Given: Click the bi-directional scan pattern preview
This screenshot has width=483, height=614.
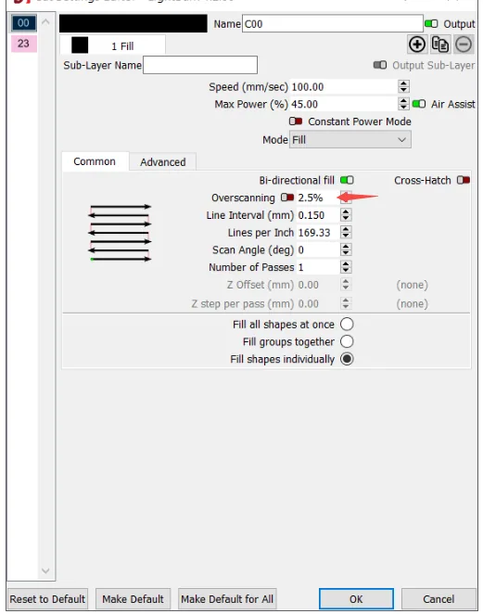Looking at the screenshot, I should pos(120,233).
